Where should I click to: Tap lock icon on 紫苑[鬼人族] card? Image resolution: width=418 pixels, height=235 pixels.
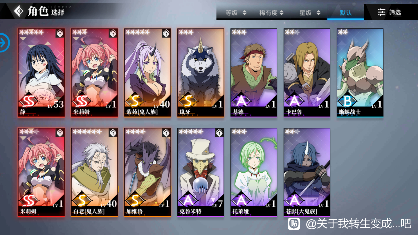166,33
